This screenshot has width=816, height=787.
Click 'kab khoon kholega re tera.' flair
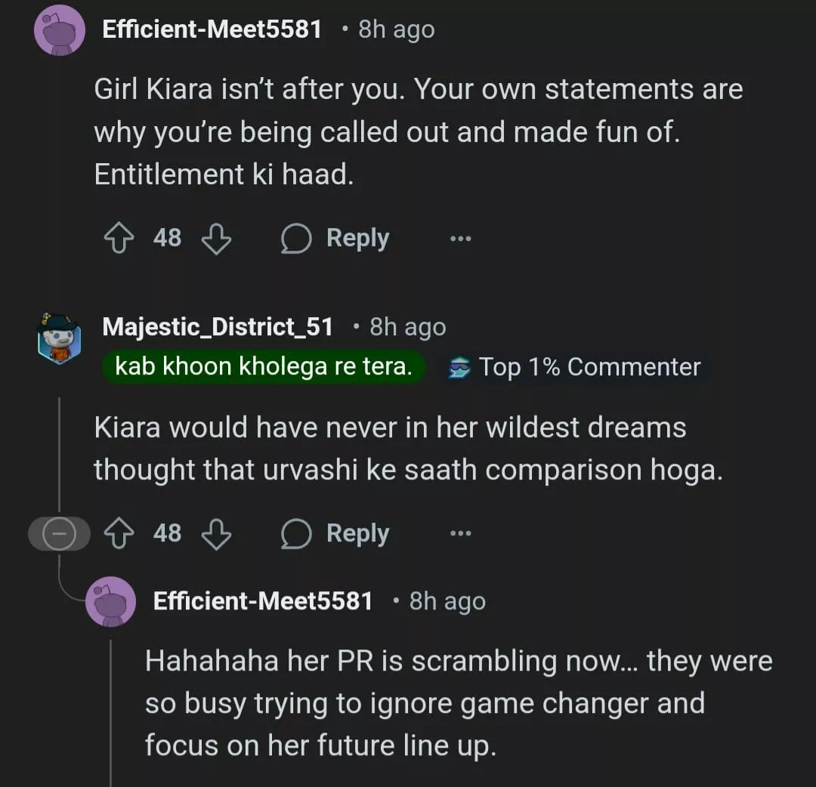tap(264, 367)
